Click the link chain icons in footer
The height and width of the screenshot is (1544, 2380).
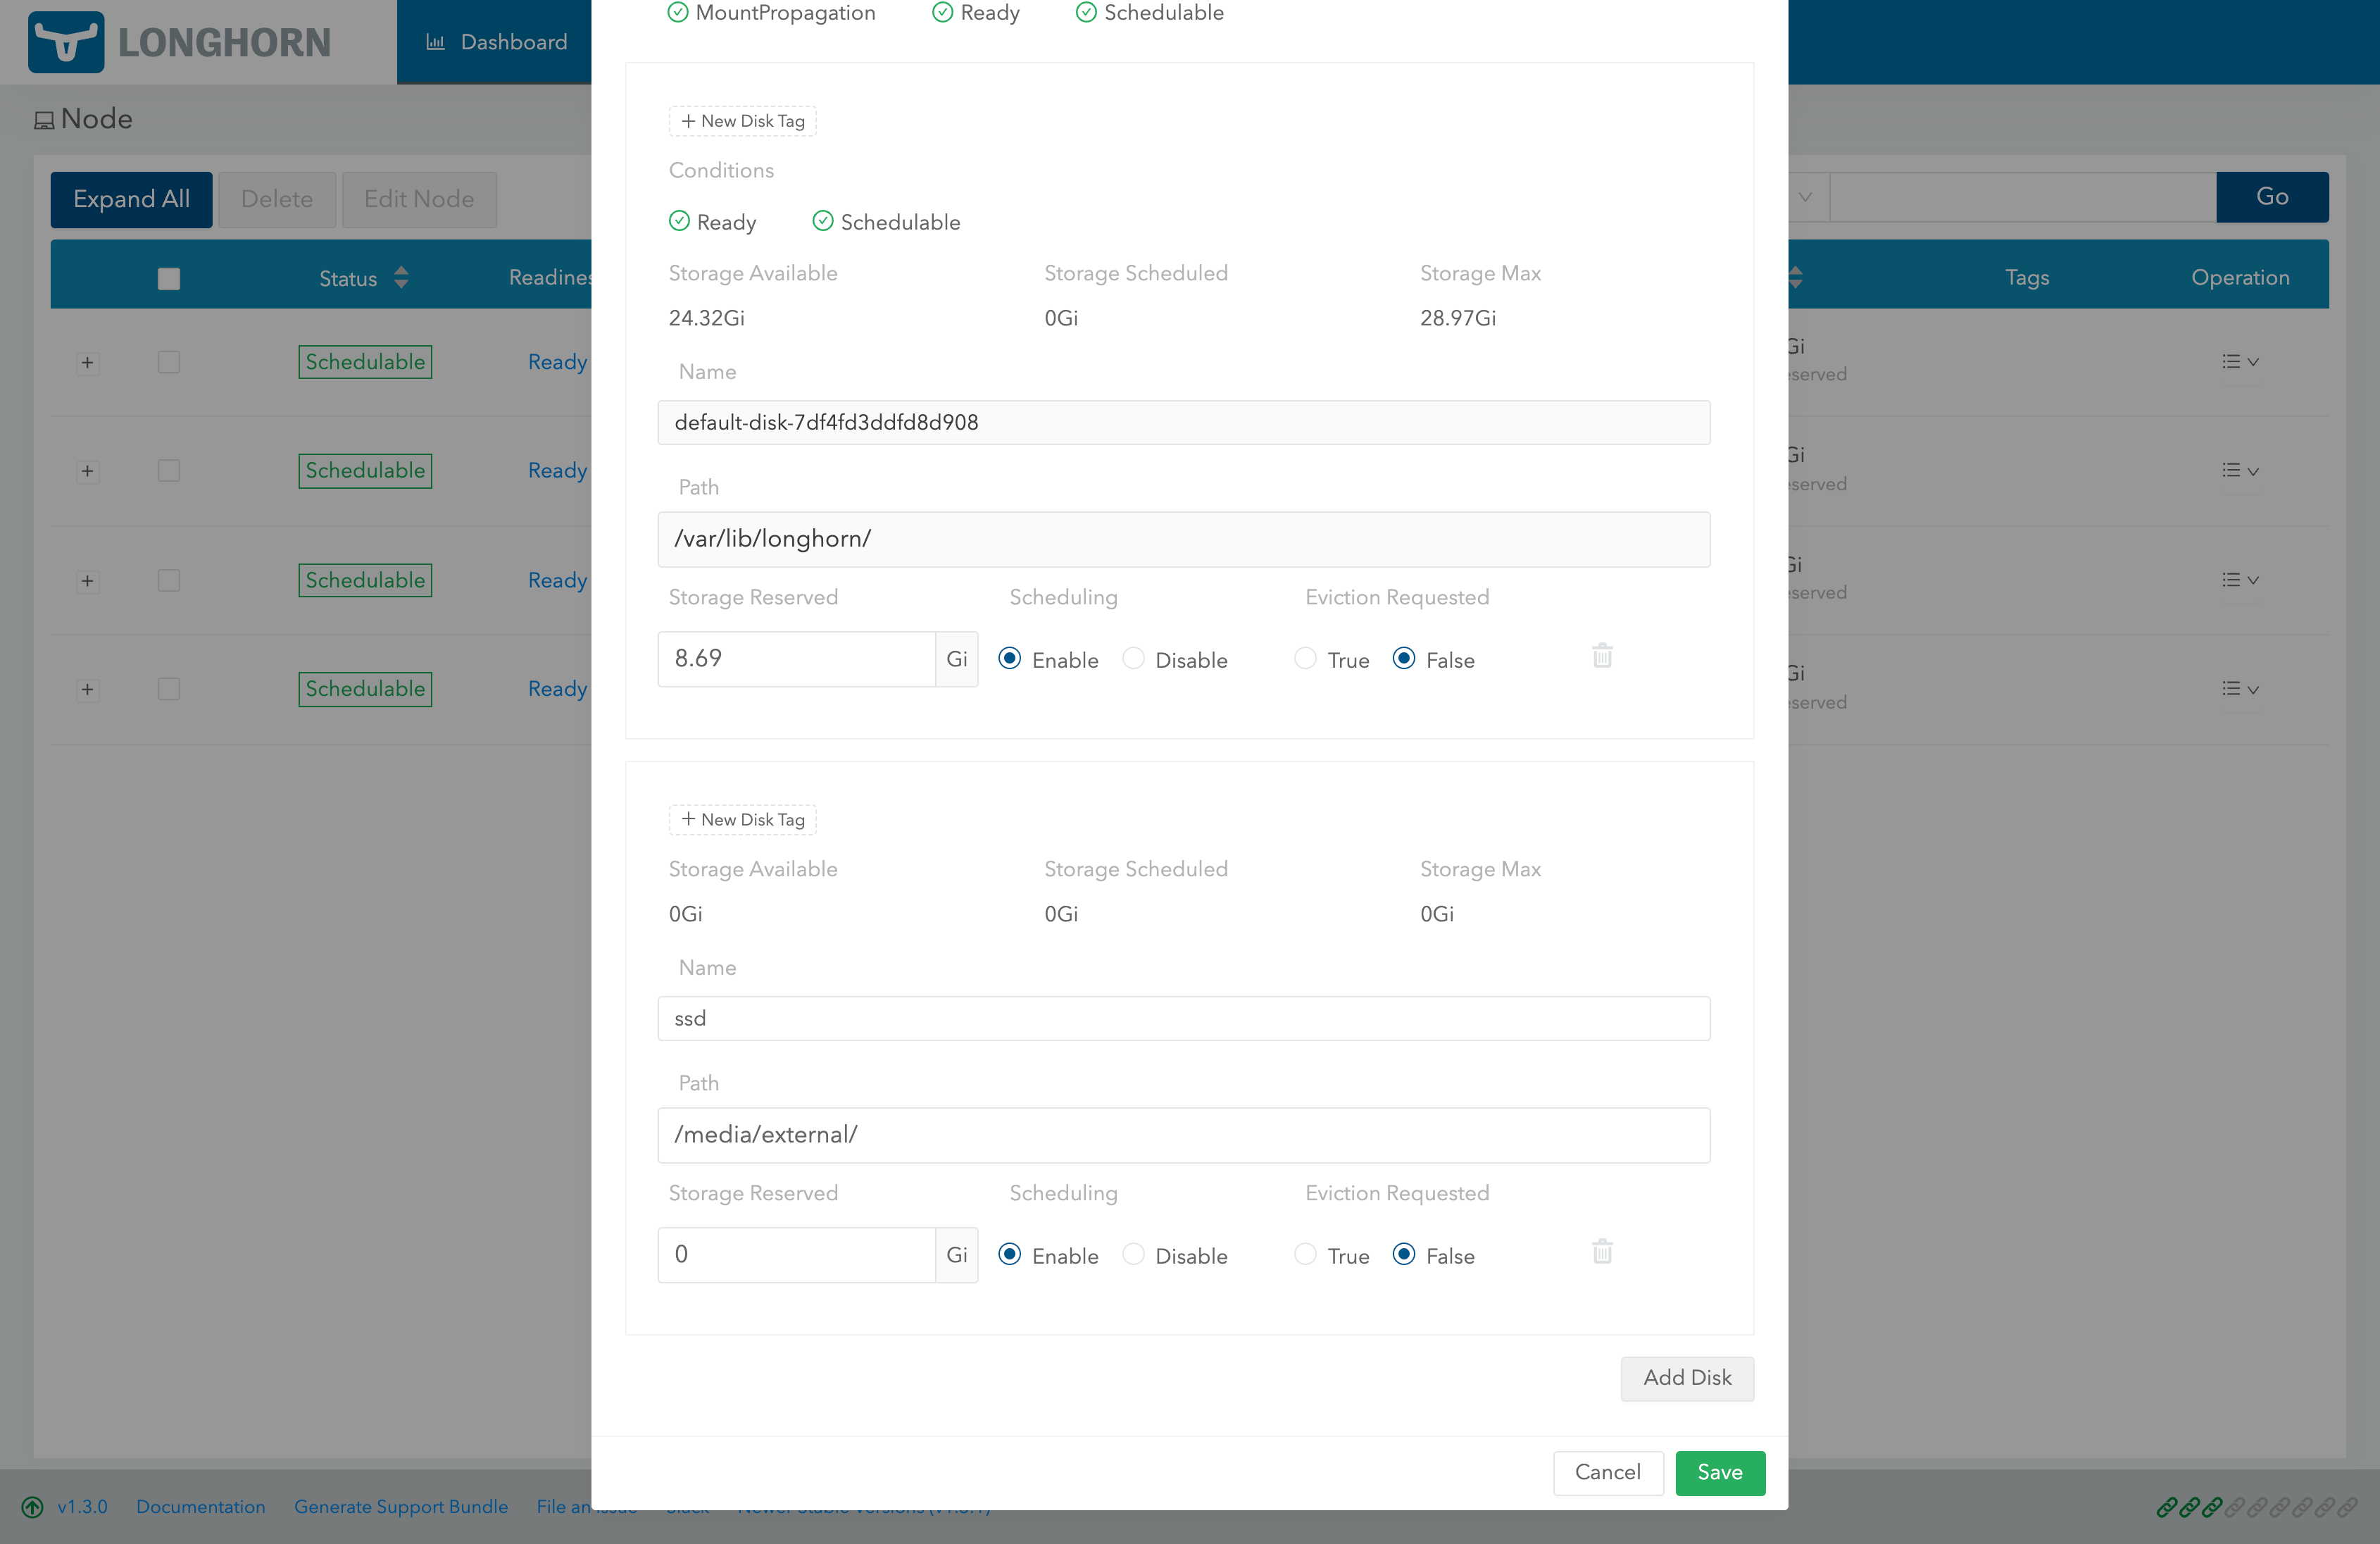pyautogui.click(x=2256, y=1506)
